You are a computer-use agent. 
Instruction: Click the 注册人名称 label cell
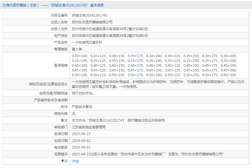(x=36, y=22)
